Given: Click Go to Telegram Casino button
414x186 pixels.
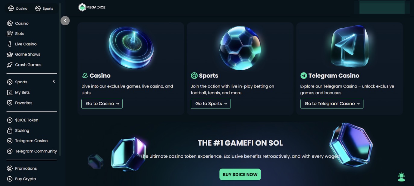Looking at the screenshot, I should pyautogui.click(x=332, y=104).
